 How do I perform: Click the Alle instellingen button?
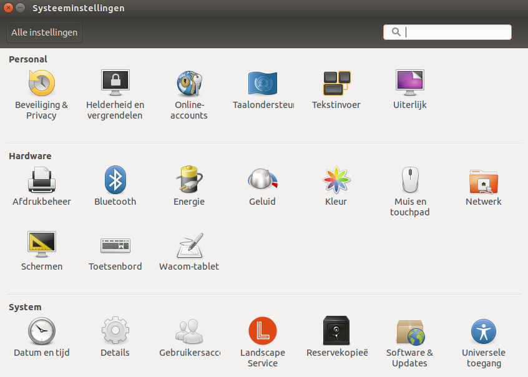tap(44, 32)
